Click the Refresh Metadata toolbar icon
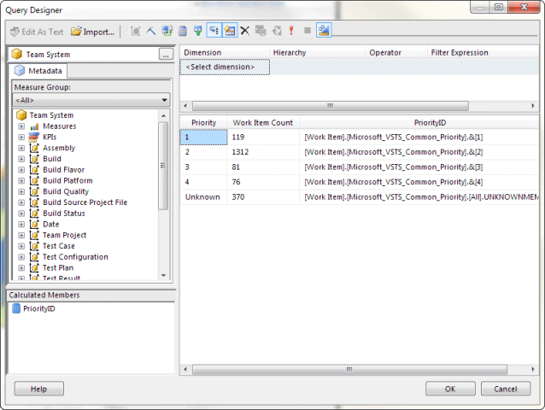Viewport: 545px width, 410px height. tap(167, 31)
